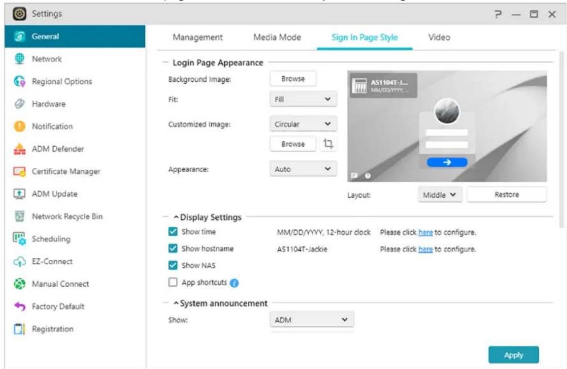Click App shortcuts info icon

tap(234, 282)
